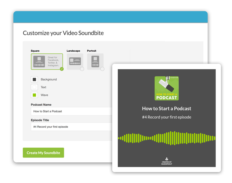Click the Wave label text

[44, 95]
